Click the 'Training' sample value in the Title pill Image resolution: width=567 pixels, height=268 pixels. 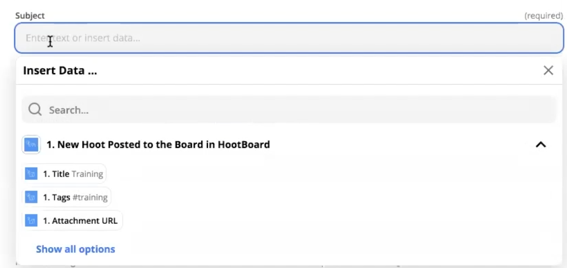point(88,174)
